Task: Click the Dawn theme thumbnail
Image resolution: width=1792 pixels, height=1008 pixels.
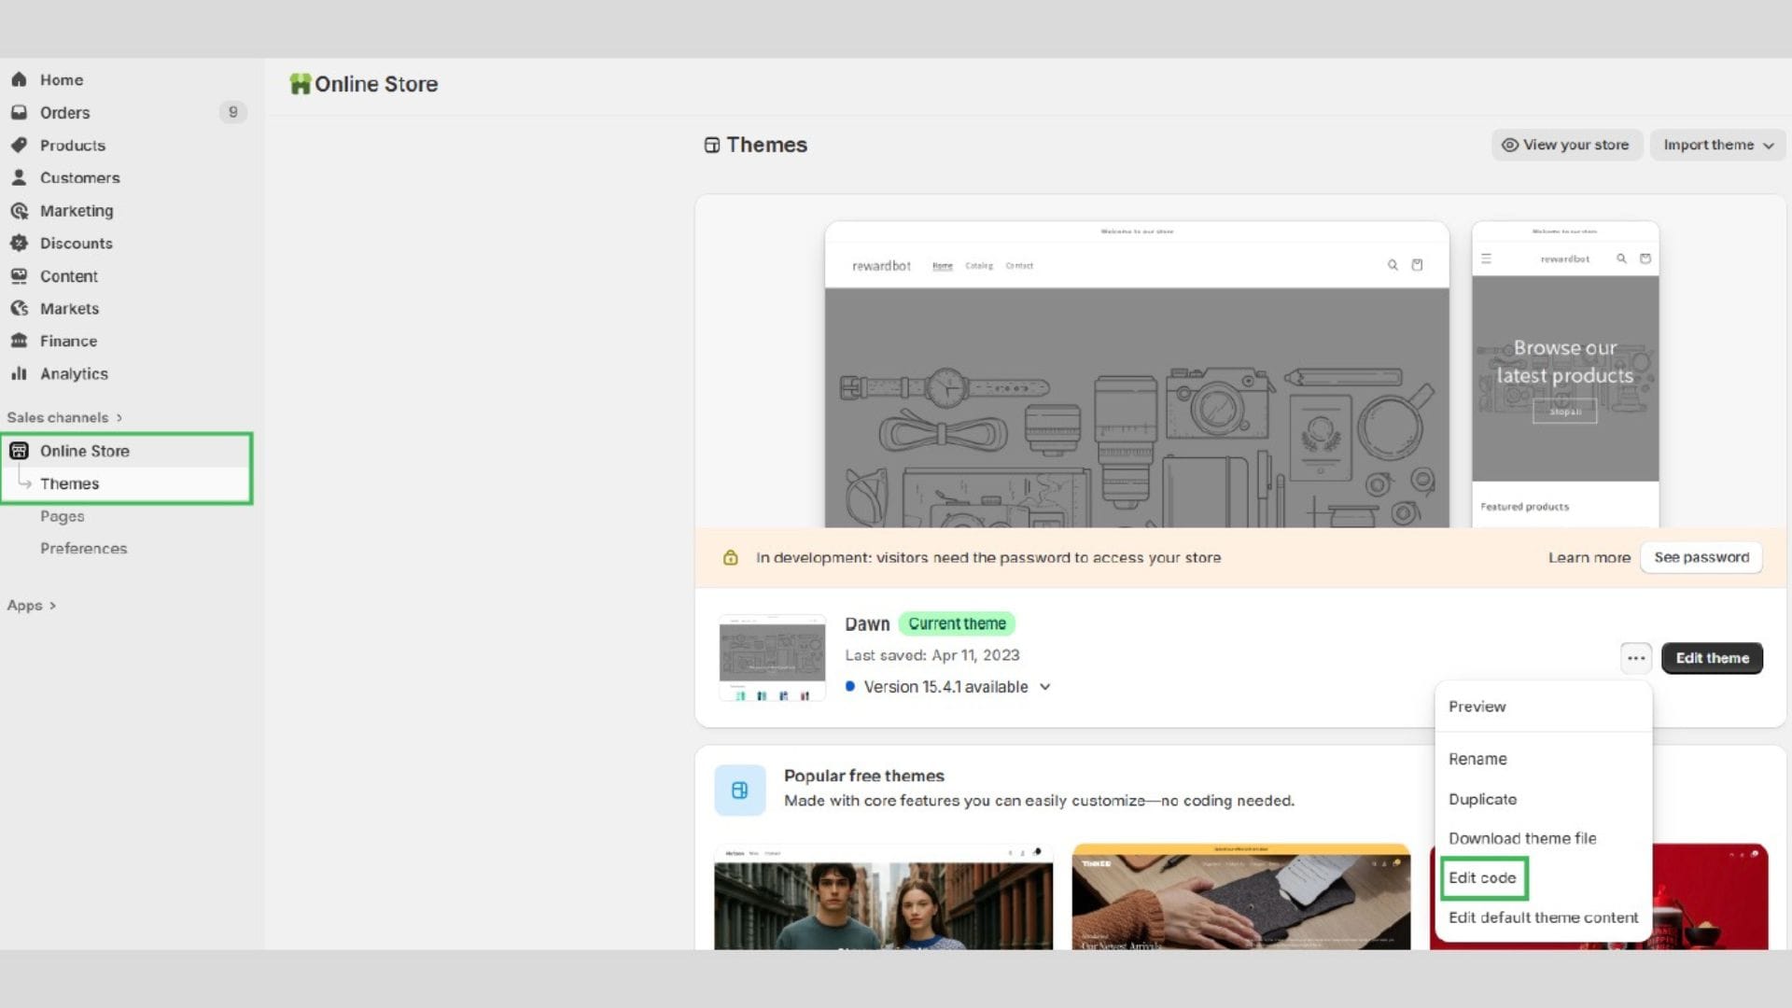Action: [x=772, y=657]
